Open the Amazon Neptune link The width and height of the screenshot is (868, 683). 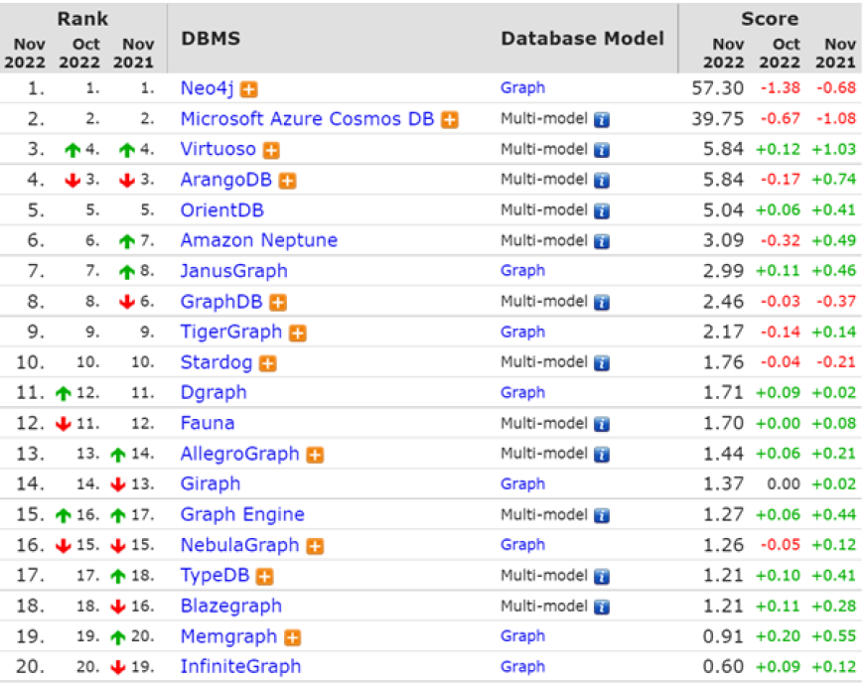259,241
